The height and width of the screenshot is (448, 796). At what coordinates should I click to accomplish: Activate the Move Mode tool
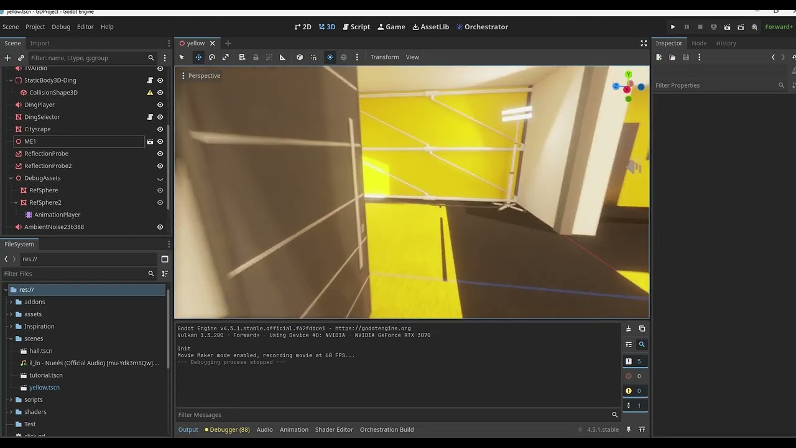click(198, 57)
